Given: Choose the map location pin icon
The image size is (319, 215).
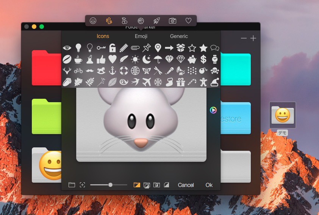Looking at the screenshot, I should tap(158, 48).
